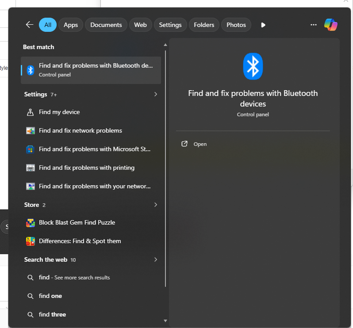Select the 'find one' web suggestion

click(x=91, y=296)
